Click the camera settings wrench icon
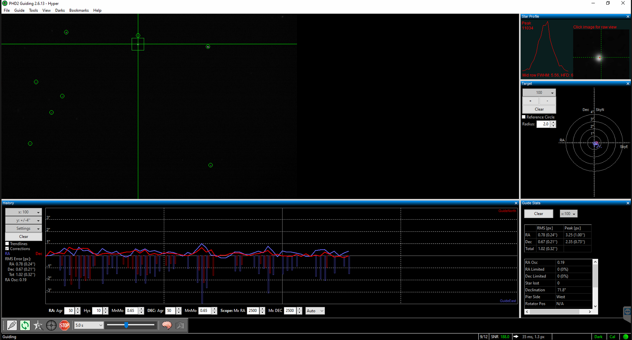This screenshot has height=340, width=632. coord(180,325)
